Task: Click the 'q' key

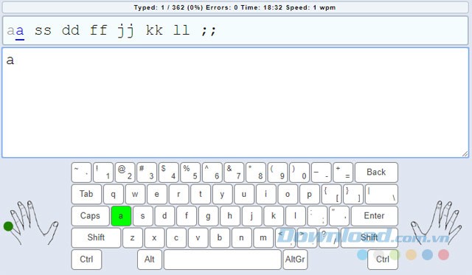Action: click(114, 194)
